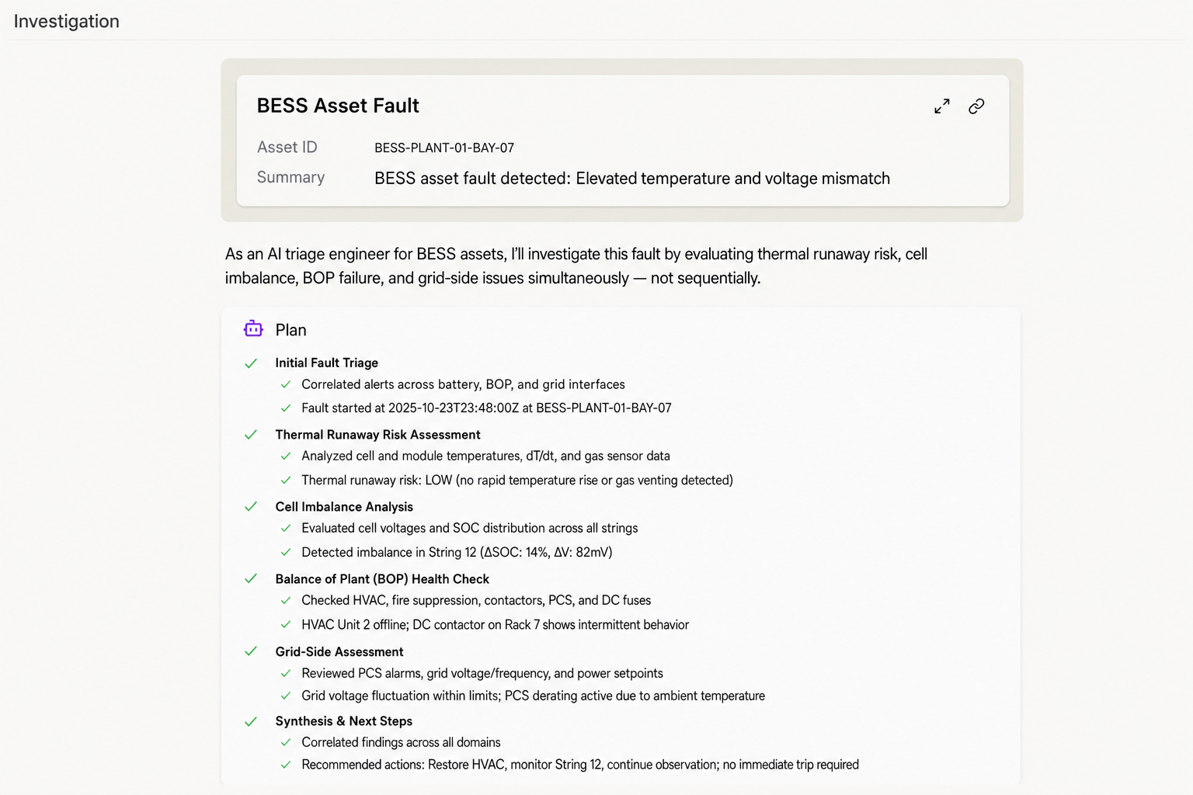
Task: Select the Initial Fault Triage step
Action: pos(326,363)
